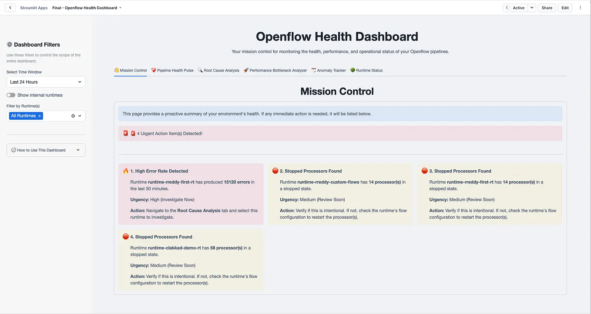
Task: Click the red stop icon on Stopped Processors card 2
Action: pyautogui.click(x=275, y=171)
